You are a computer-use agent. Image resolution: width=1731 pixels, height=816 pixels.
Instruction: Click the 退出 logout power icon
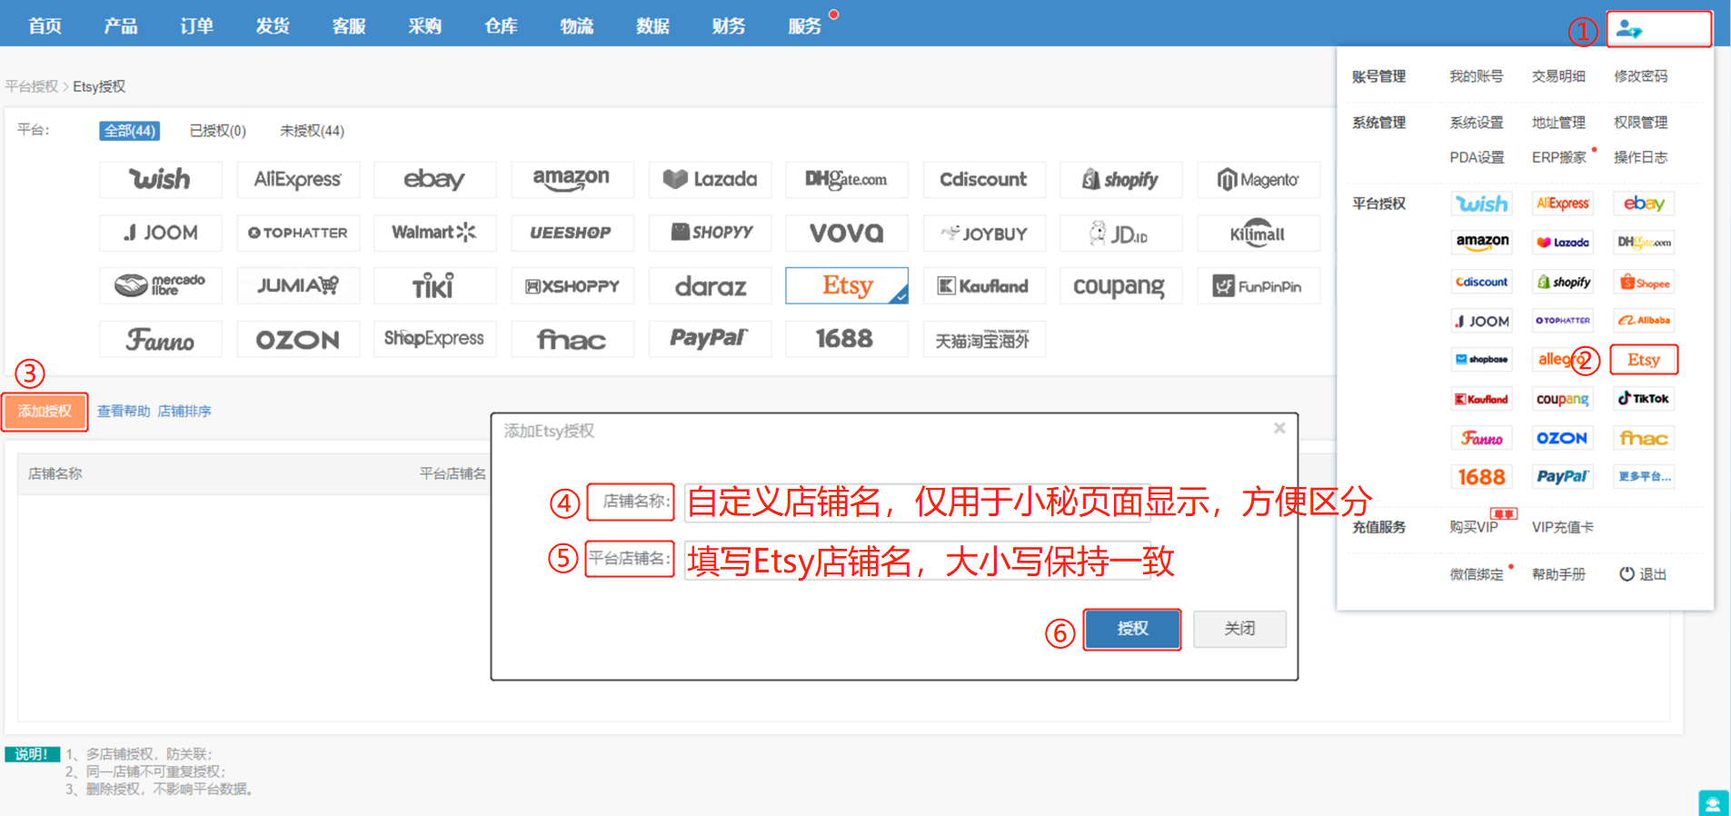pos(1627,574)
